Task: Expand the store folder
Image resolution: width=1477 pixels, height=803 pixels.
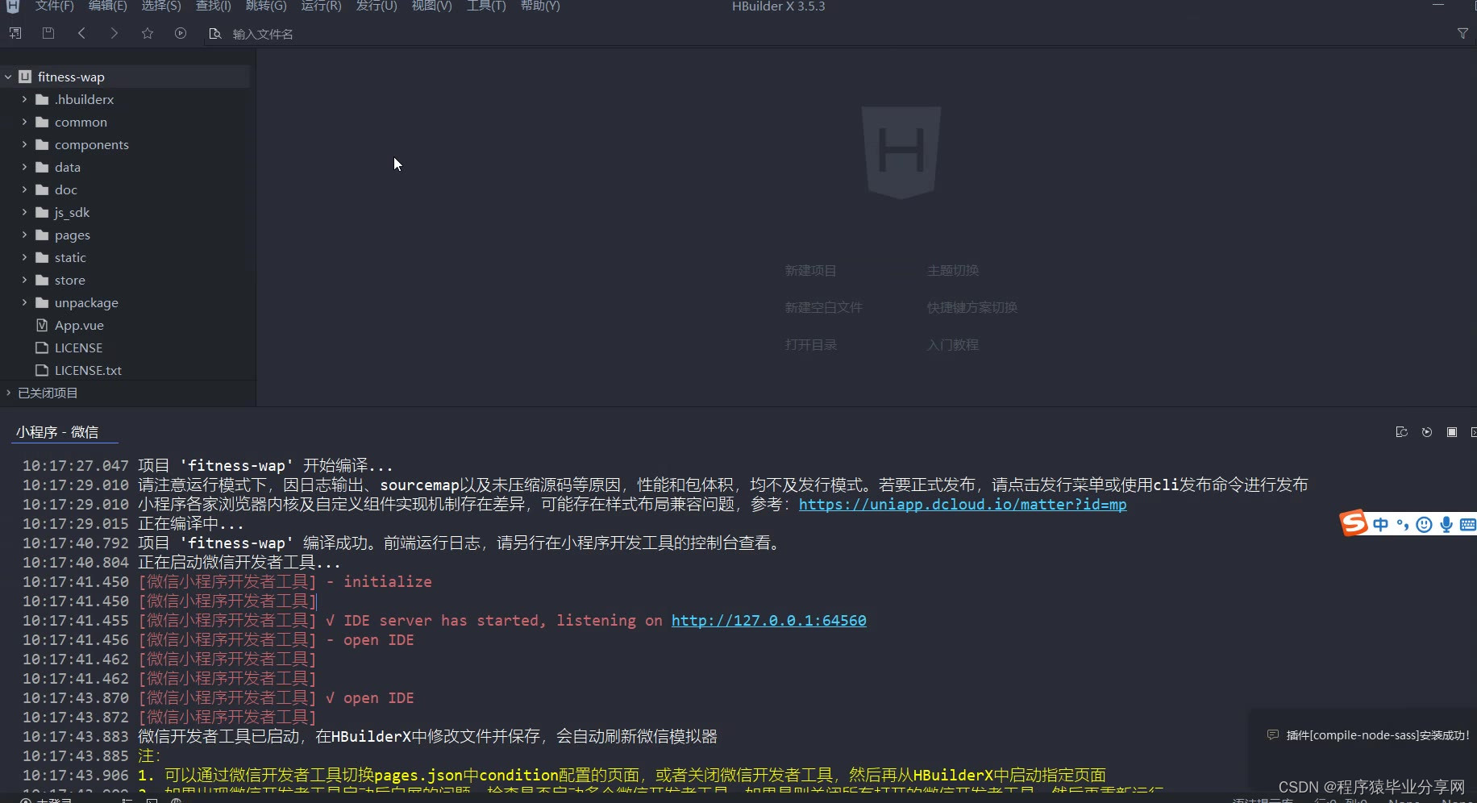Action: (24, 280)
